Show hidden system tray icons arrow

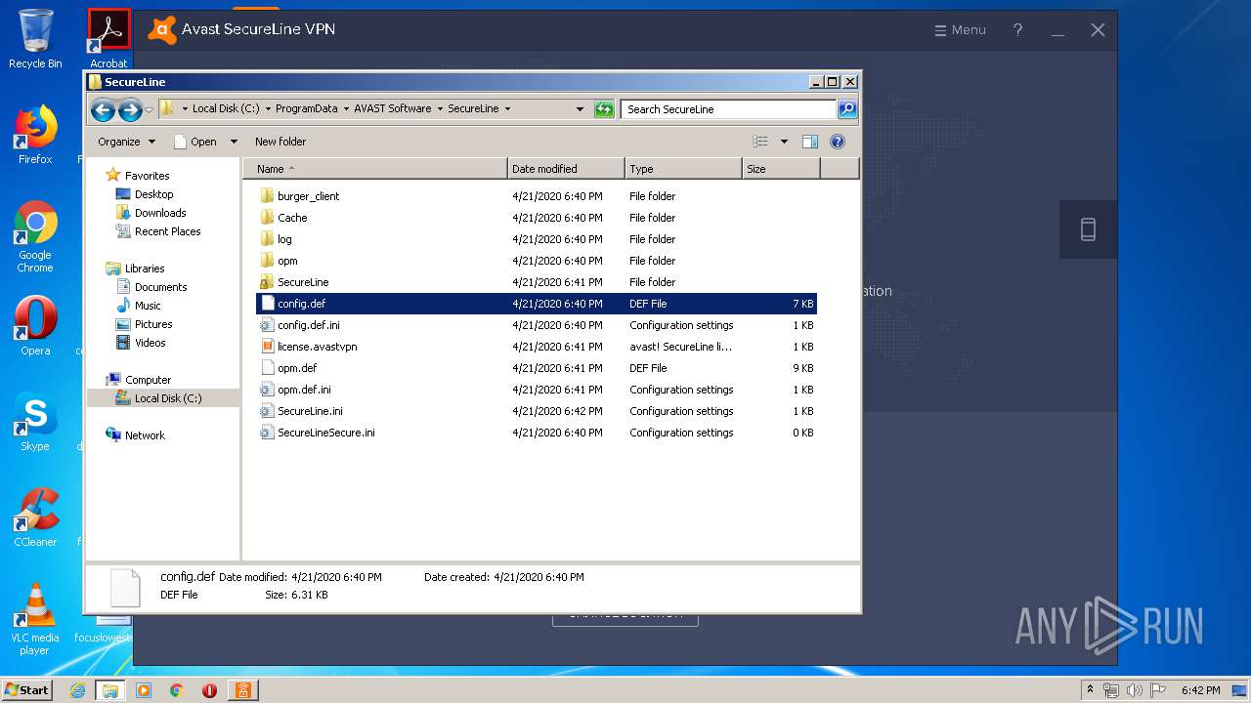tap(1090, 689)
